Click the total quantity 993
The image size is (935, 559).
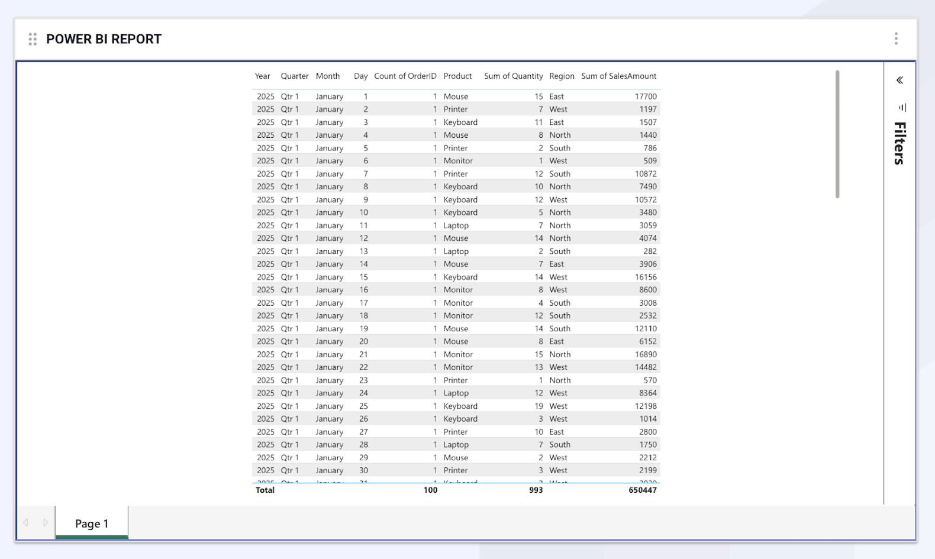tap(536, 490)
